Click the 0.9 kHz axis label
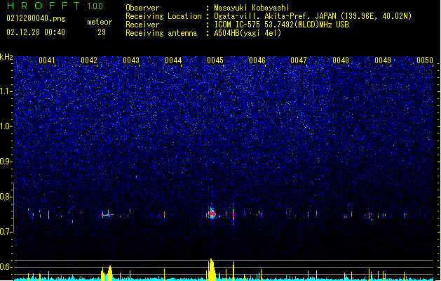This screenshot has height=281, width=441. pyautogui.click(x=6, y=162)
